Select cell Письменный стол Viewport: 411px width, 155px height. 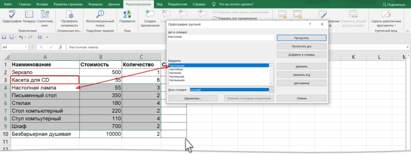[x=45, y=95]
